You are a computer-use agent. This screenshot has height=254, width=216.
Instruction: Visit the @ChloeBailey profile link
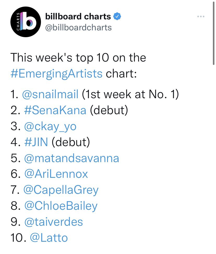pos(61,206)
